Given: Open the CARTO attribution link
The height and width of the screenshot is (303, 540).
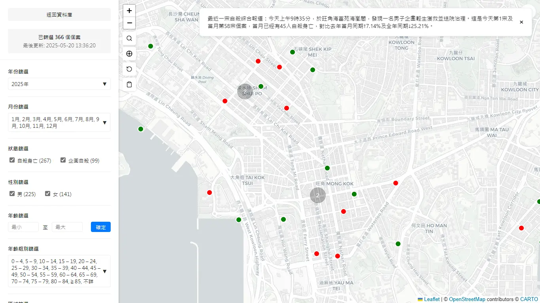Looking at the screenshot, I should tap(529, 299).
